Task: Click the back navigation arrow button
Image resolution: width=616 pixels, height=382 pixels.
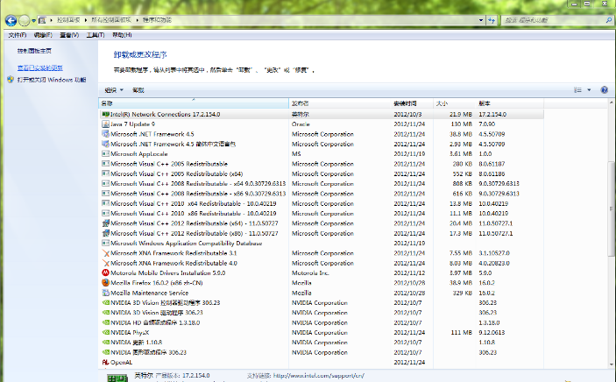Action: click(11, 18)
